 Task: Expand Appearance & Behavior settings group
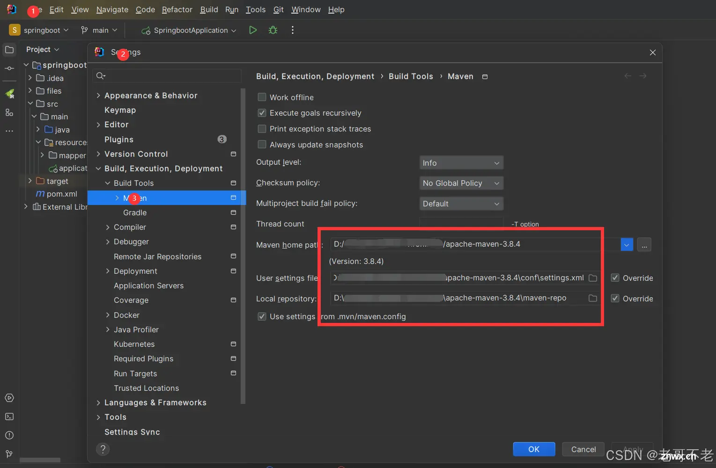(98, 95)
